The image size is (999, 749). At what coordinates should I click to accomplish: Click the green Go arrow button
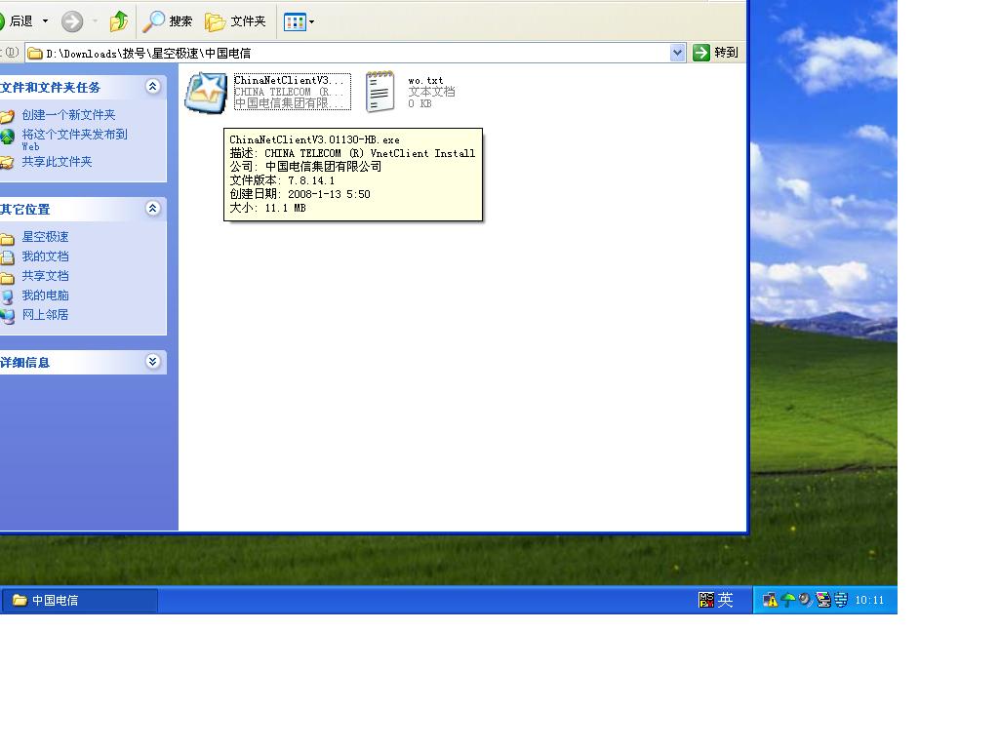coord(700,53)
